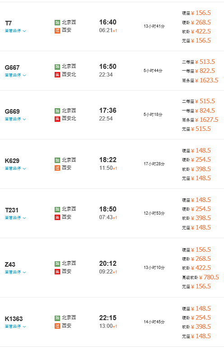Screen dimensions: 224x350
Task: Click the orange pass-through icon for T7 西安
Action: pos(57,31)
